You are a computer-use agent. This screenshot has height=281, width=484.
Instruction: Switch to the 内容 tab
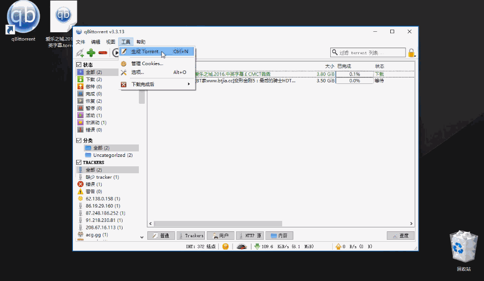279,235
